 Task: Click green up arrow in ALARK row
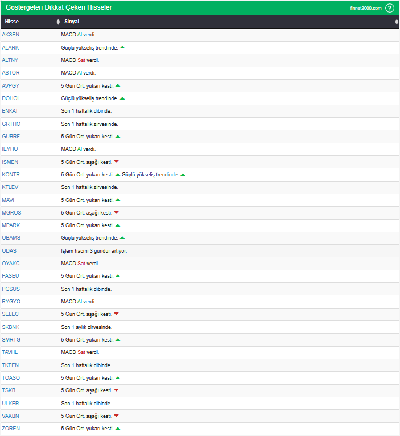click(122, 48)
